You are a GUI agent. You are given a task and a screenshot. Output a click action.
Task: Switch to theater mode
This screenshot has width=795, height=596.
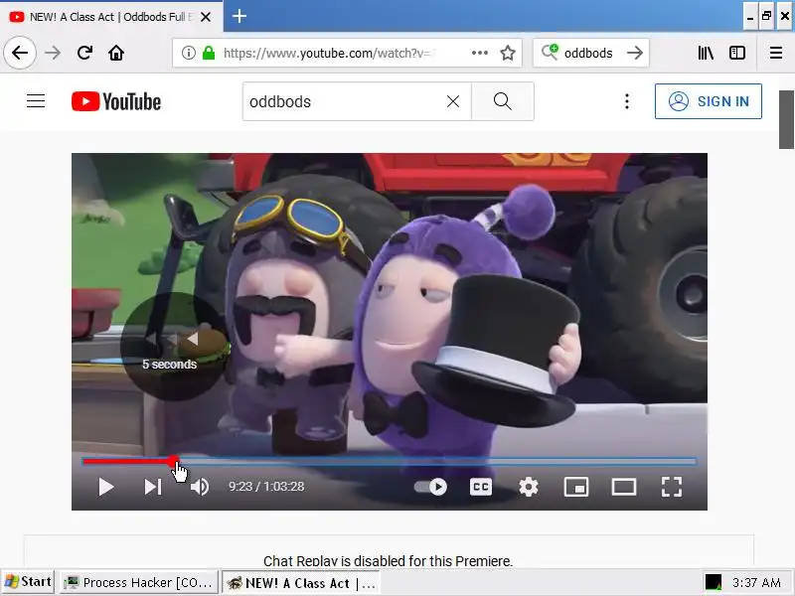pyautogui.click(x=624, y=487)
